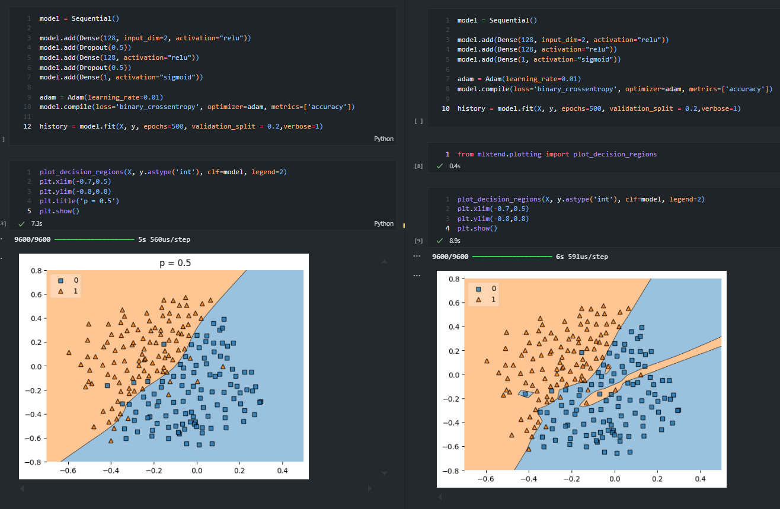Click 'adam = Adam(learning_rate=0.01)' in the right cell

point(519,79)
